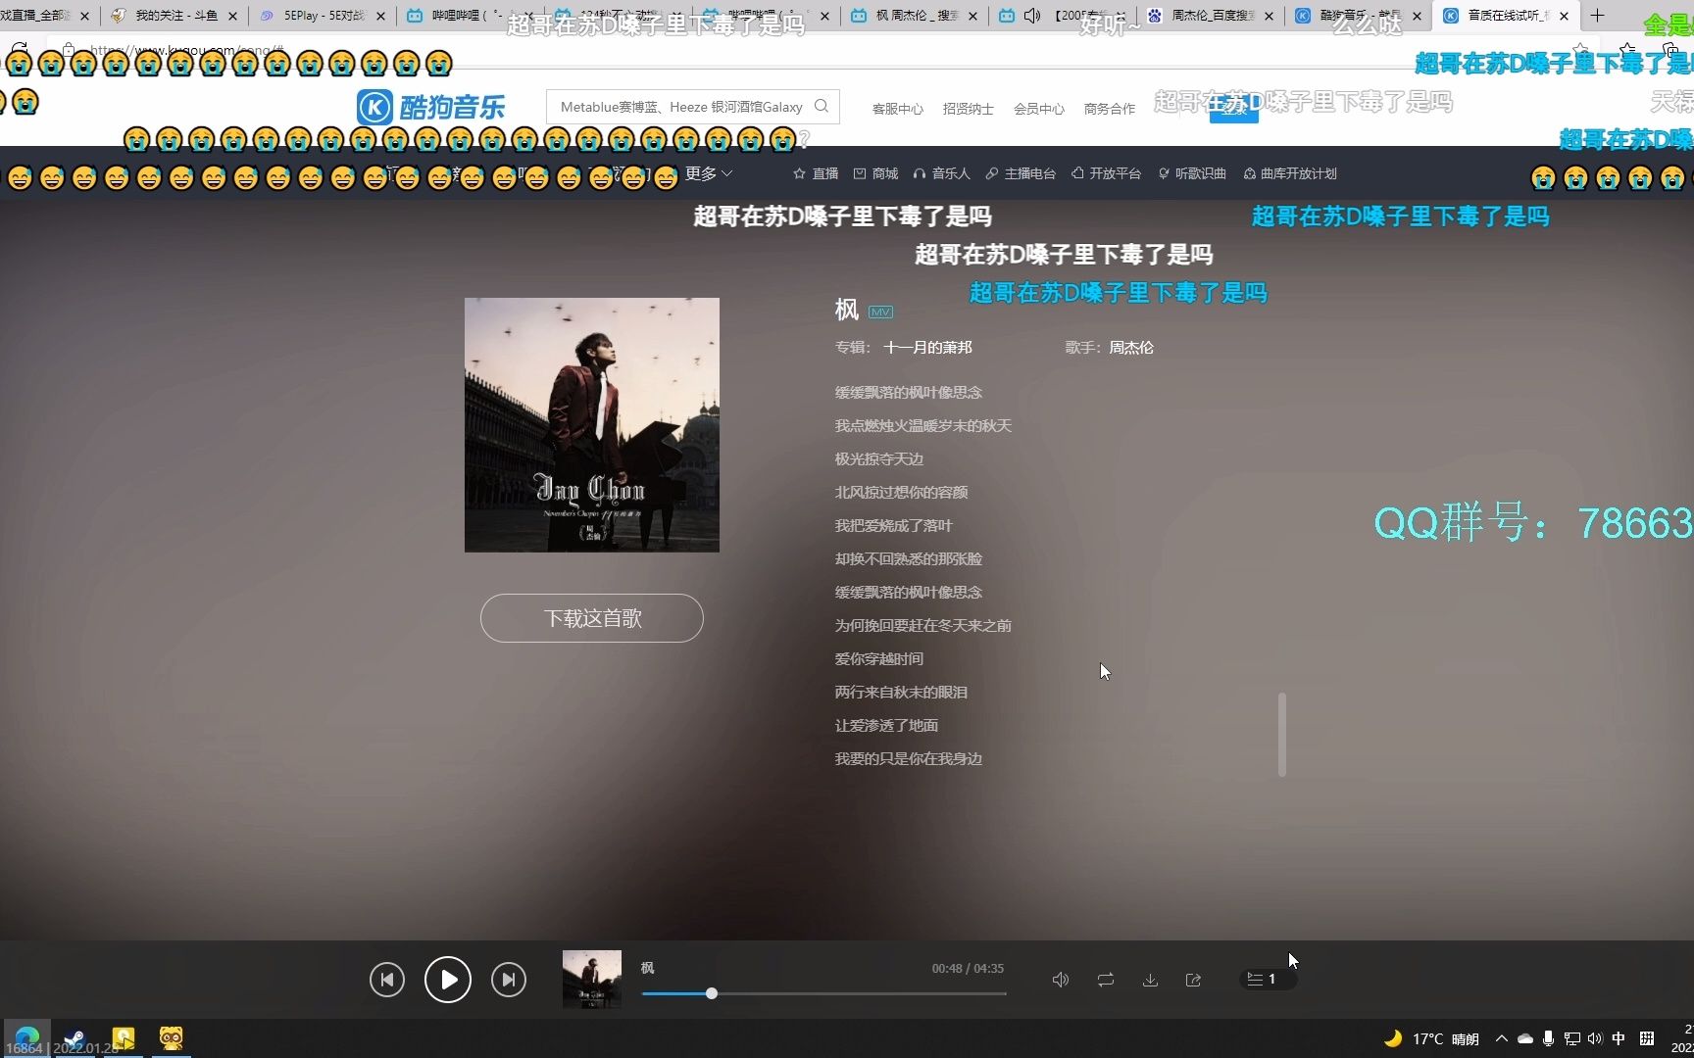The height and width of the screenshot is (1058, 1694).
Task: Click the lyrics panel scrollbar
Action: (1282, 735)
